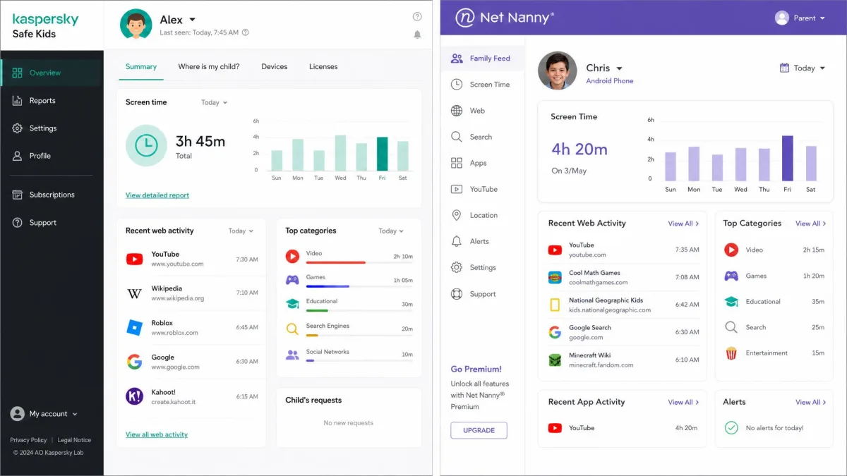Open the Today dropdown in Recent web activity

click(x=241, y=231)
